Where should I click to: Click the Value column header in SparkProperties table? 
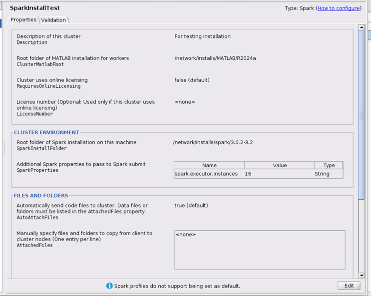pos(279,165)
